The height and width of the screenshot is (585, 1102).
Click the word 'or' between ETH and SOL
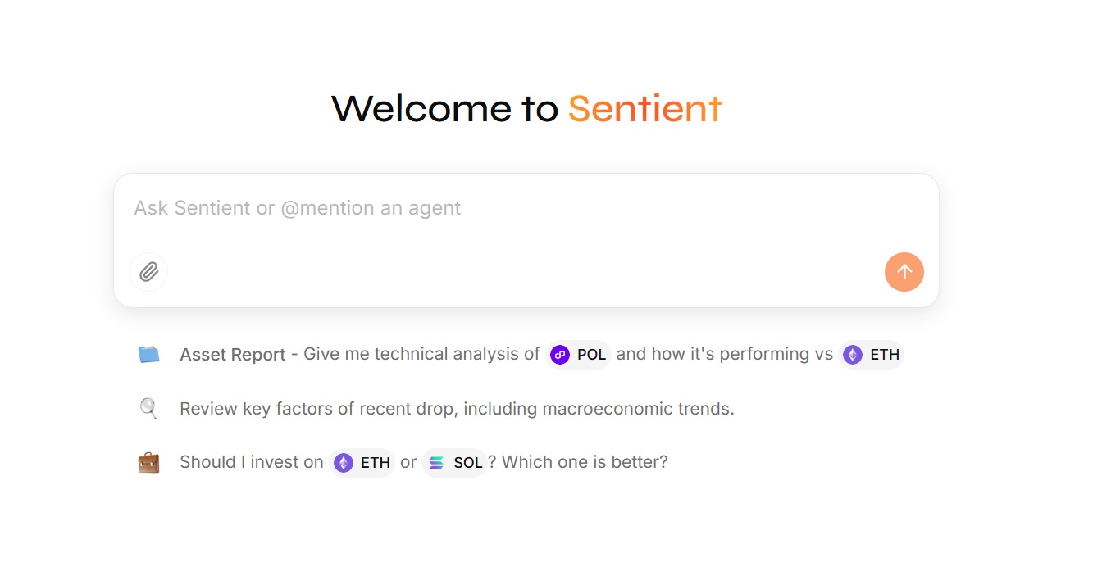(x=408, y=462)
